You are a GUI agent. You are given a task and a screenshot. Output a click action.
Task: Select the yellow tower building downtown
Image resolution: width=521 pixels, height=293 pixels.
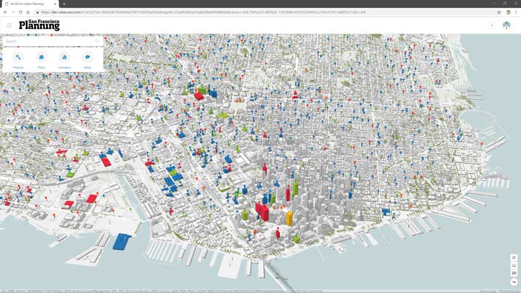290,218
